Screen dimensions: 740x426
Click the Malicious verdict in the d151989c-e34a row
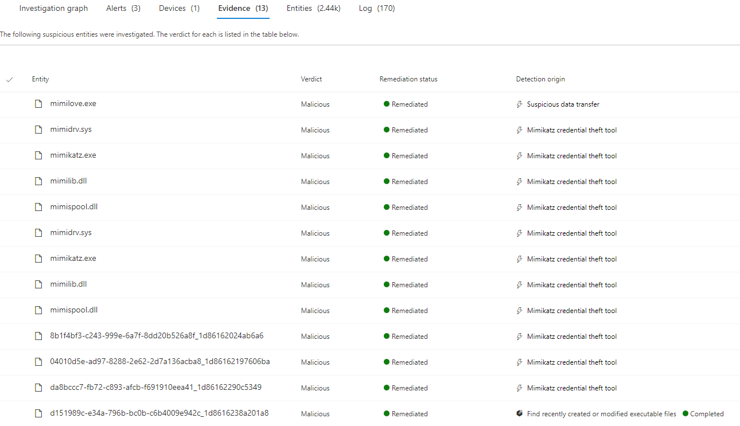[316, 414]
